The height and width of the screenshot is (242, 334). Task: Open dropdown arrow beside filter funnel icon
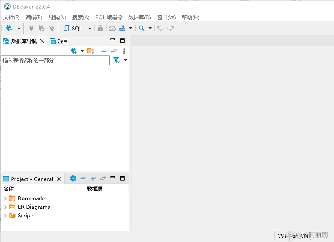(125, 60)
